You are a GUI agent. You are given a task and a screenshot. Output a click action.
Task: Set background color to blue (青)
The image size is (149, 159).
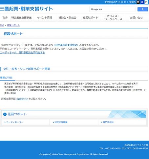pos(142,2)
